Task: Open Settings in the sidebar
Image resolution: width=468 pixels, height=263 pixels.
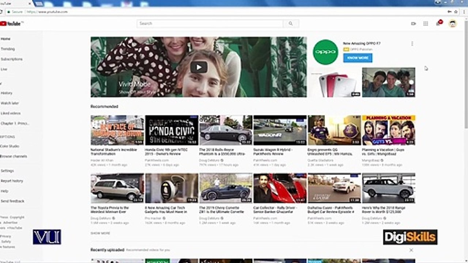Action: point(7,171)
